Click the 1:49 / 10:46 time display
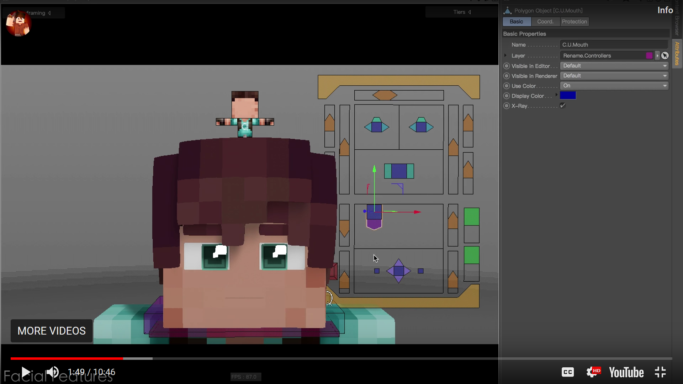Image resolution: width=683 pixels, height=384 pixels. click(91, 372)
